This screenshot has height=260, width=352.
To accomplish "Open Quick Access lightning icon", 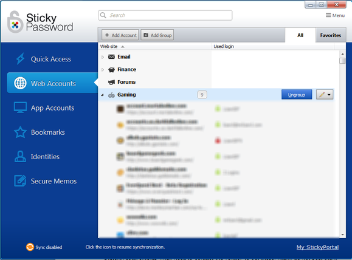I will point(20,59).
